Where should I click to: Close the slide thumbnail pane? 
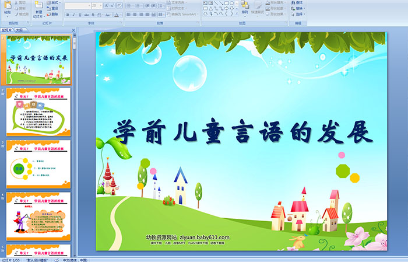[x=73, y=30]
